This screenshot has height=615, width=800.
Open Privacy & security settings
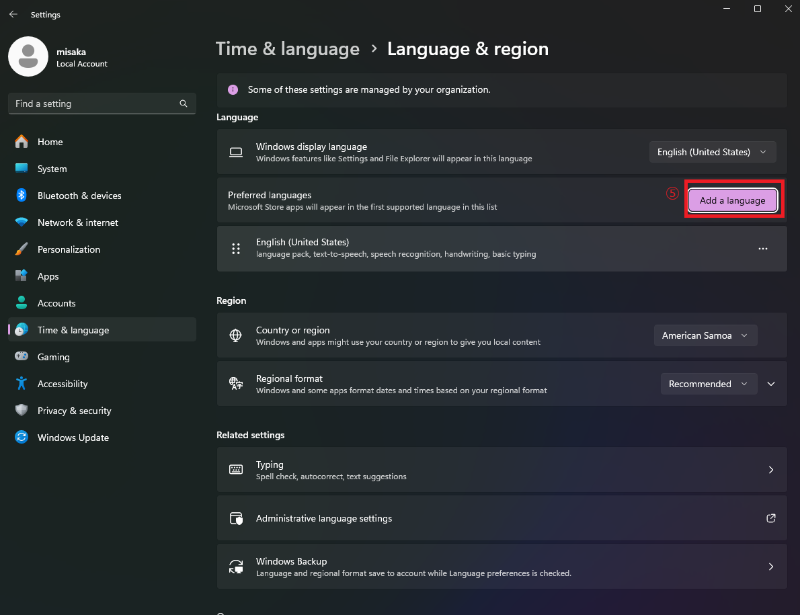[x=102, y=411]
